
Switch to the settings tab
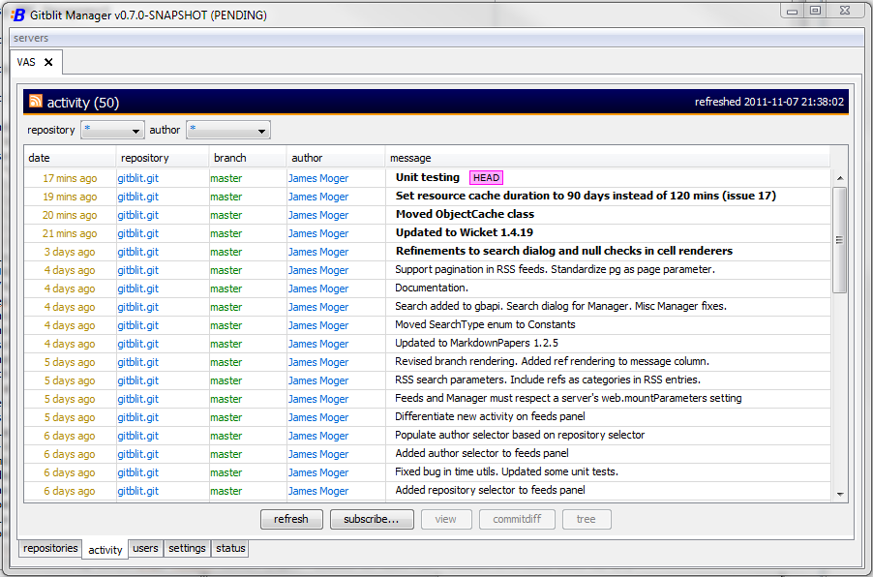point(187,548)
